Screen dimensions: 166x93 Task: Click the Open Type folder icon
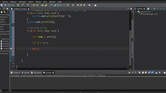tap(43, 5)
